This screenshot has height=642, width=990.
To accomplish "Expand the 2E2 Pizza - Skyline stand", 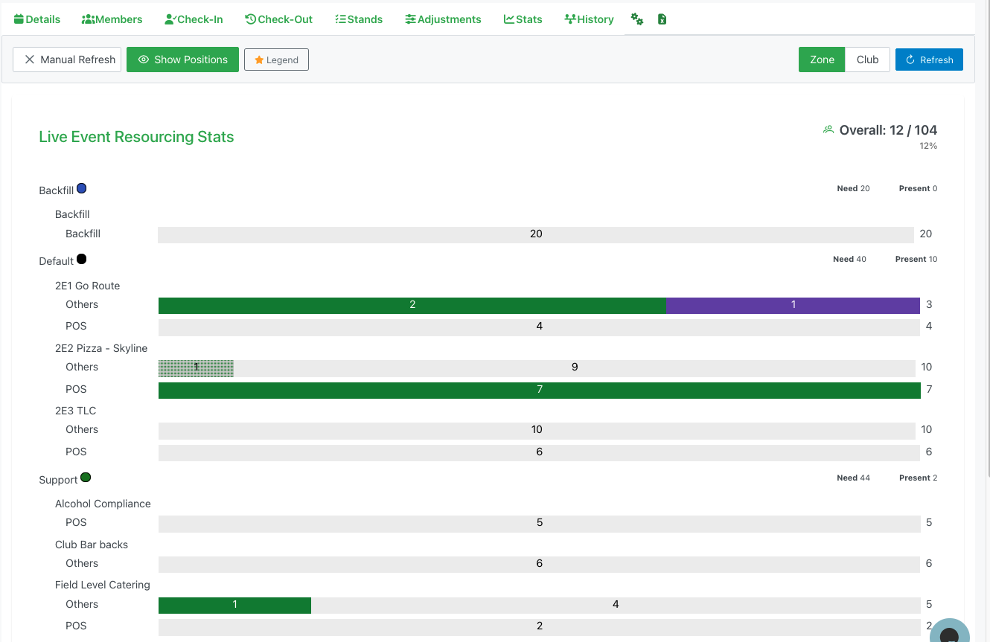I will coord(100,347).
